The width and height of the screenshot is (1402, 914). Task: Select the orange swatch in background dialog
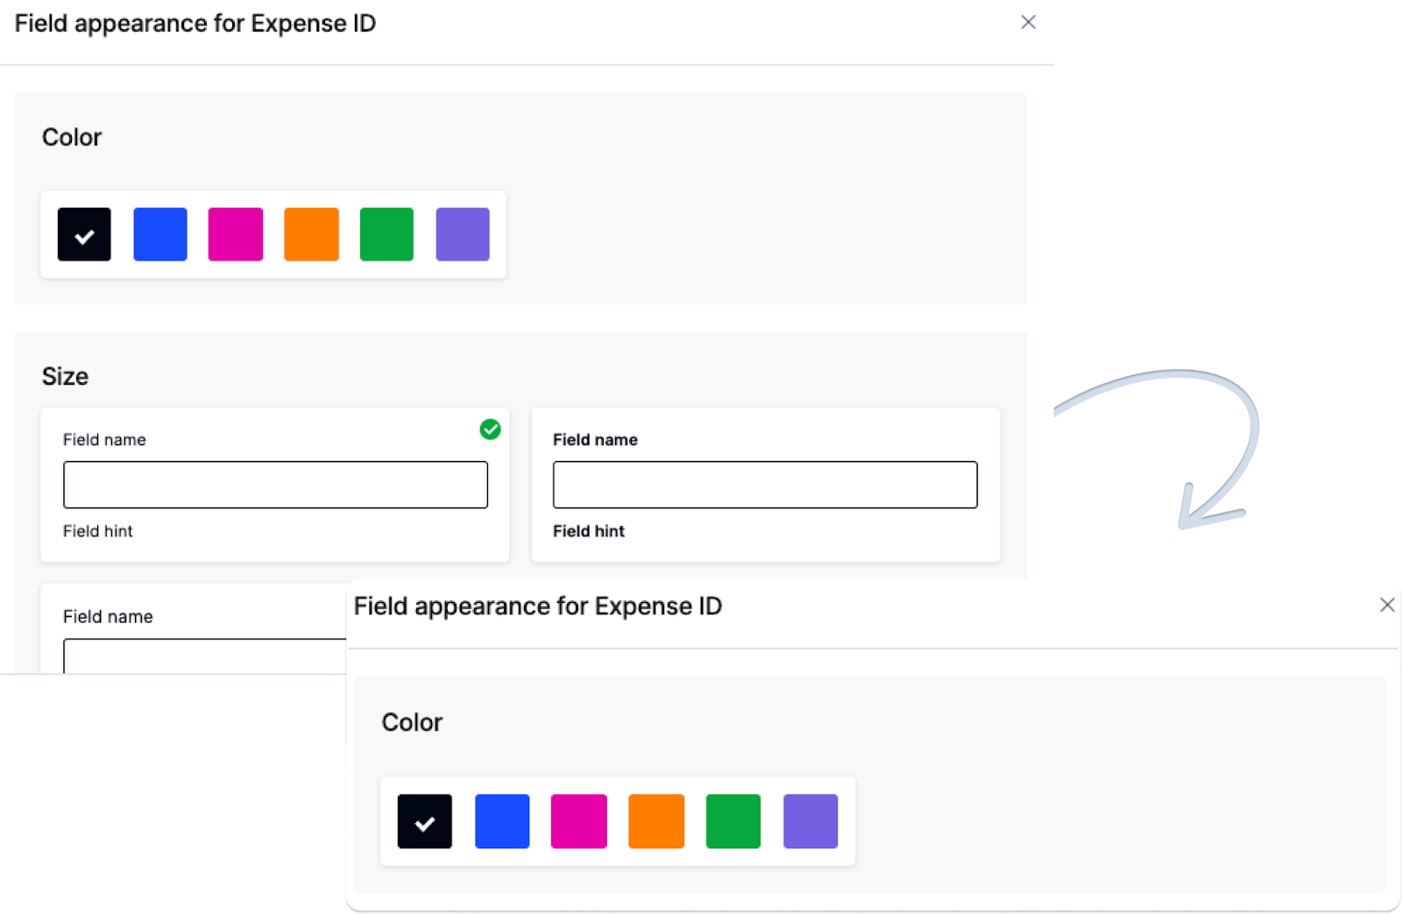tap(311, 234)
